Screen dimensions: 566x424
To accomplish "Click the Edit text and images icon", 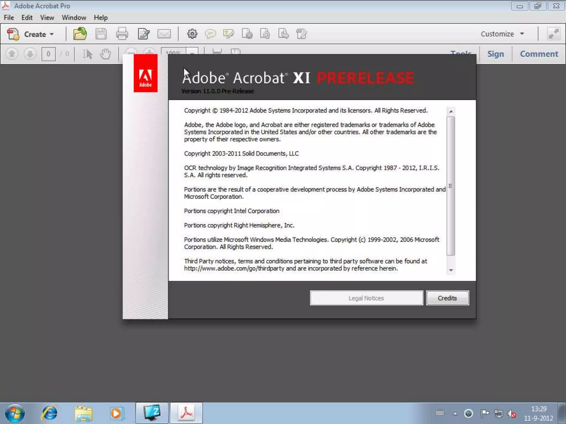I will click(x=143, y=34).
